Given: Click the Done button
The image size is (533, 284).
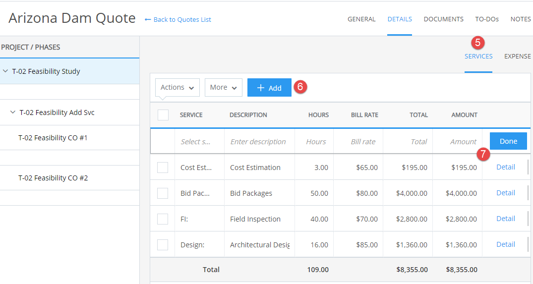Looking at the screenshot, I should [508, 141].
